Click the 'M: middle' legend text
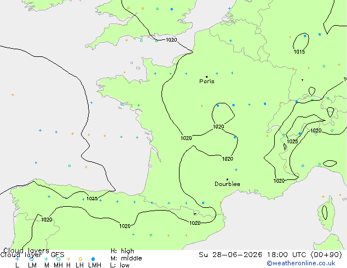The height and width of the screenshot is (268, 347). click(126, 258)
